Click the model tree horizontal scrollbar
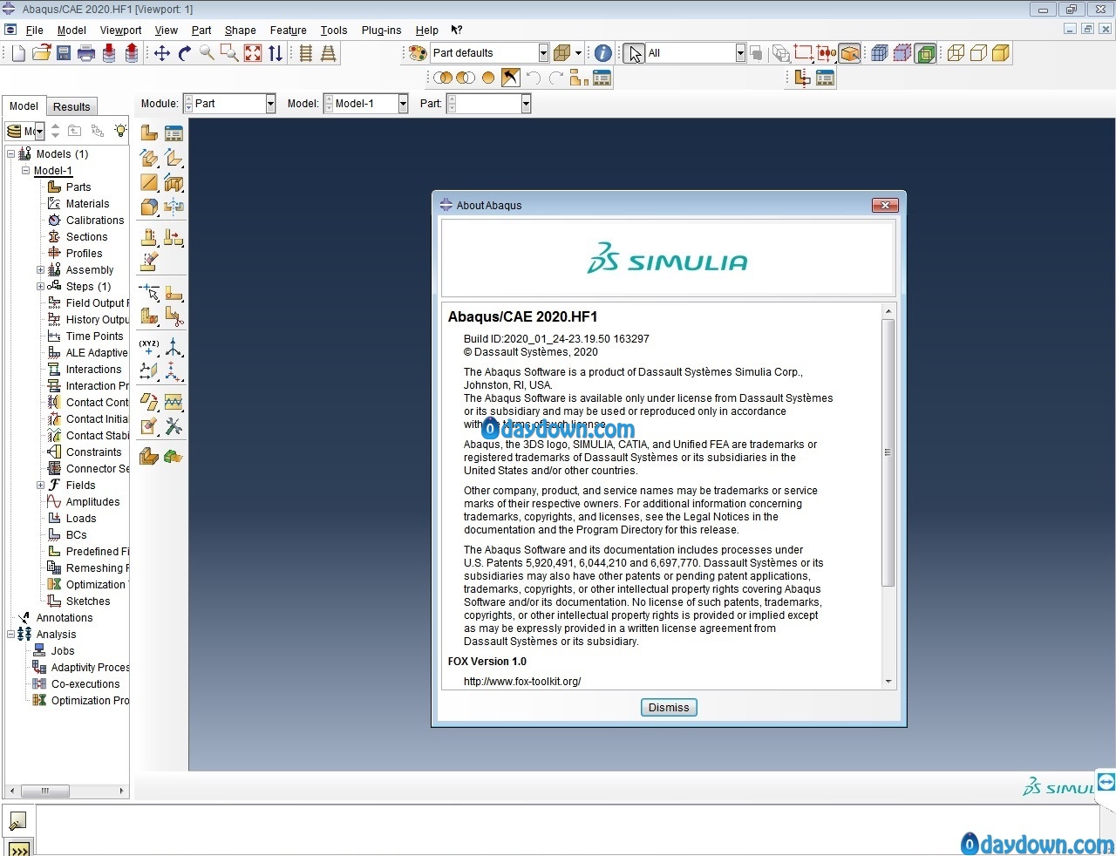Screen dimensions: 1116x856 tap(44, 791)
